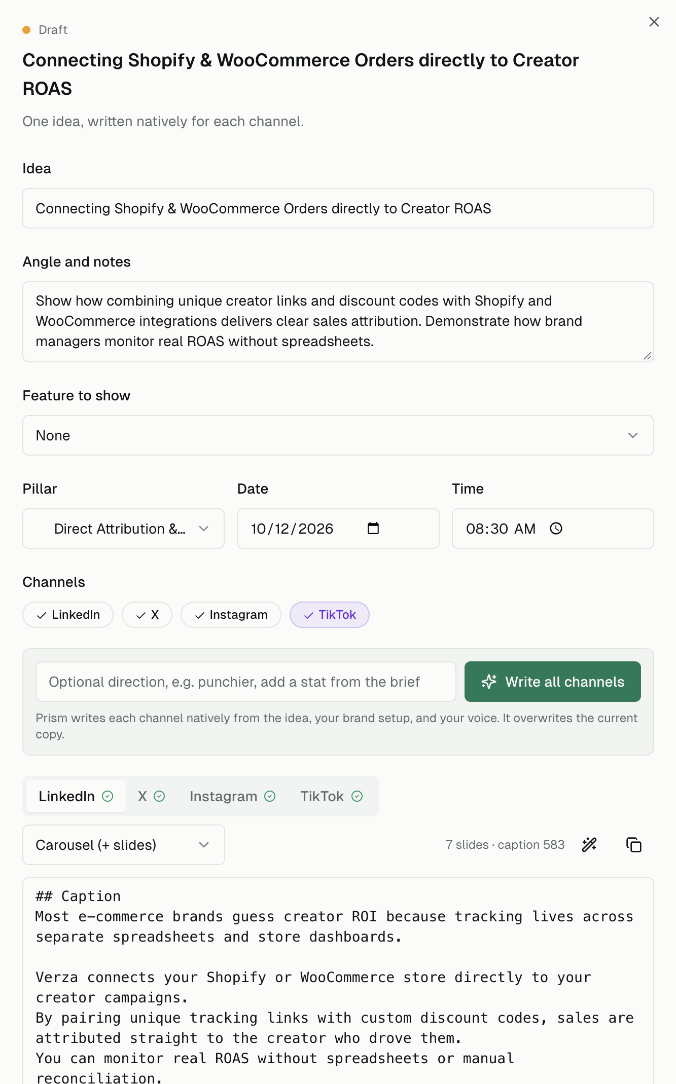Viewport: 676px width, 1084px height.
Task: Toggle the TikTok channel chip
Action: (x=330, y=615)
